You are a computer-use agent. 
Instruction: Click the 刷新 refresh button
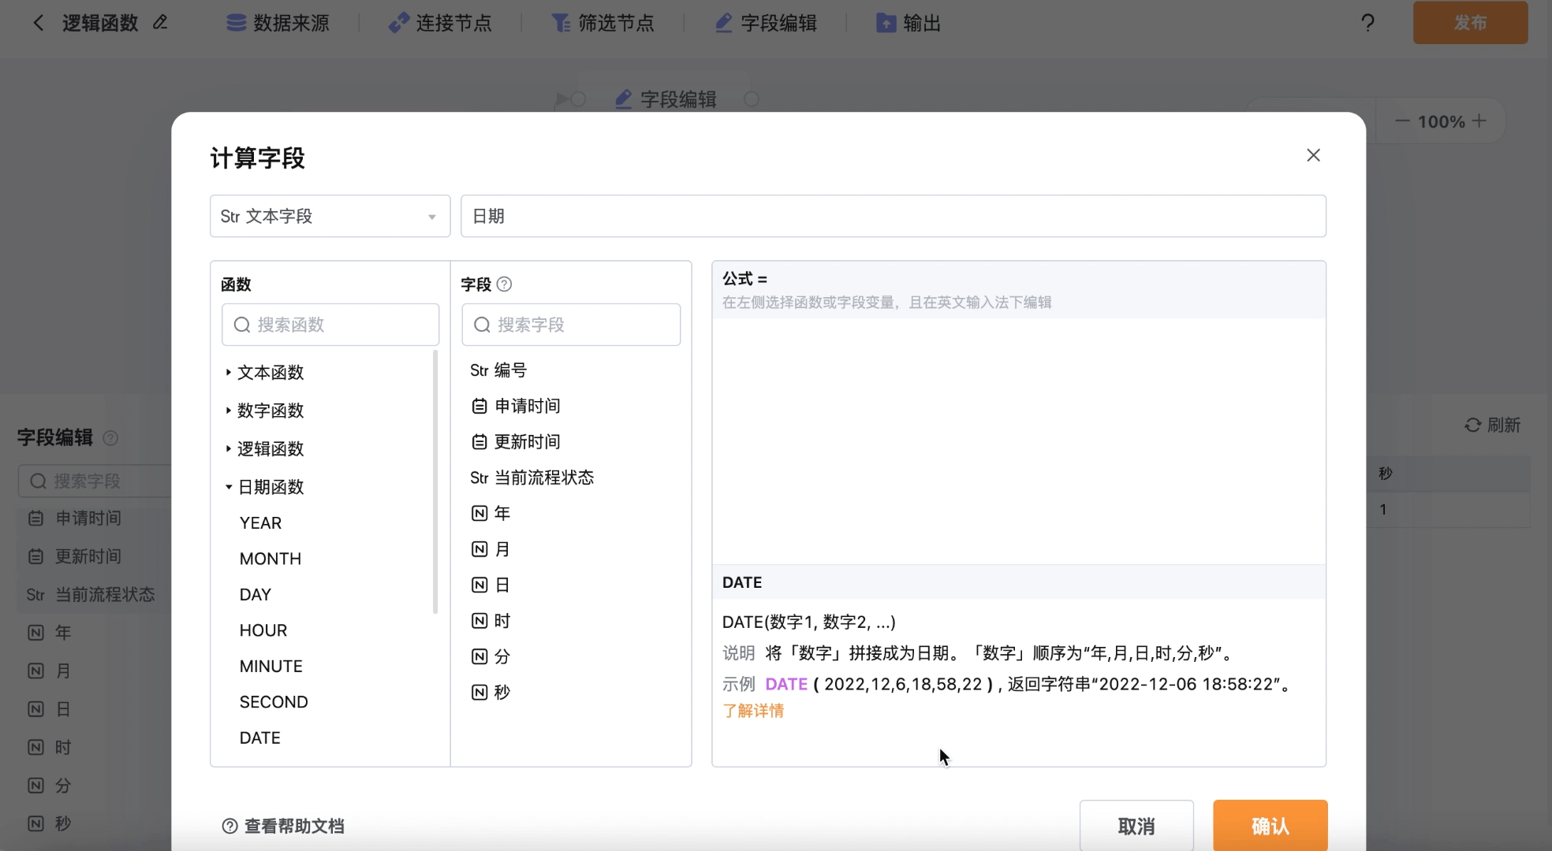coord(1492,425)
